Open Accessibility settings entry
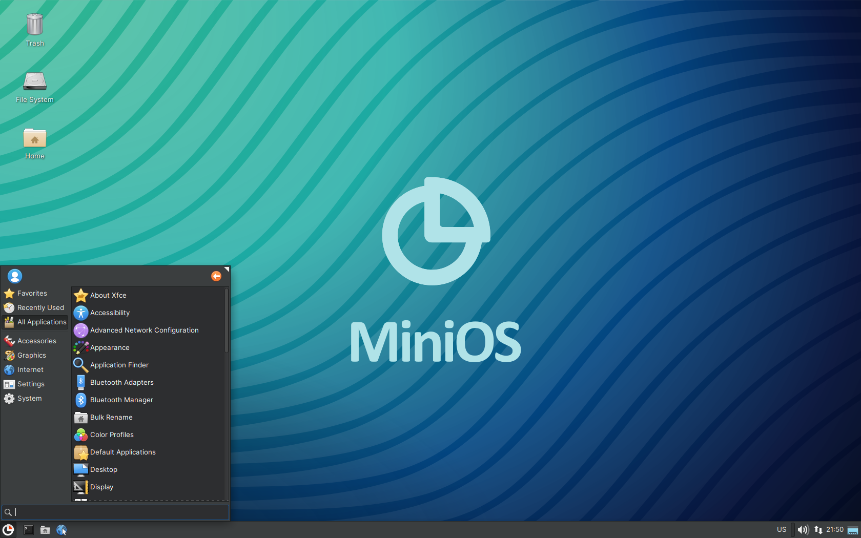 tap(149, 313)
